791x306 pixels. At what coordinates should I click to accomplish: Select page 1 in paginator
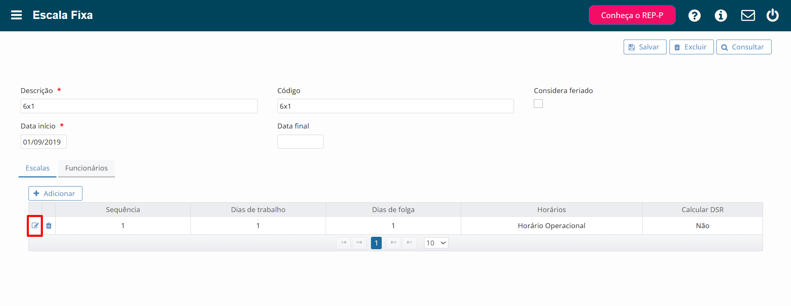376,243
